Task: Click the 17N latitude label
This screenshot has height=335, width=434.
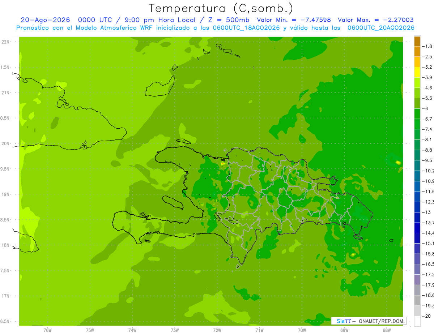Action: click(x=6, y=296)
